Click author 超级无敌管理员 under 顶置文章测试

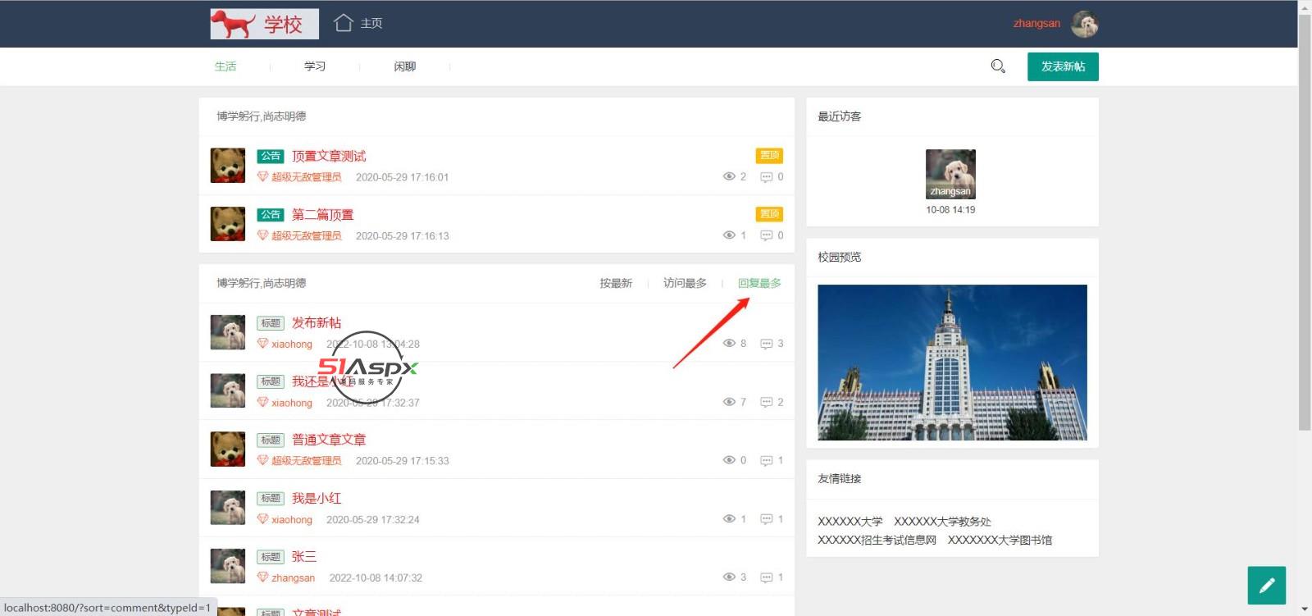pyautogui.click(x=307, y=176)
